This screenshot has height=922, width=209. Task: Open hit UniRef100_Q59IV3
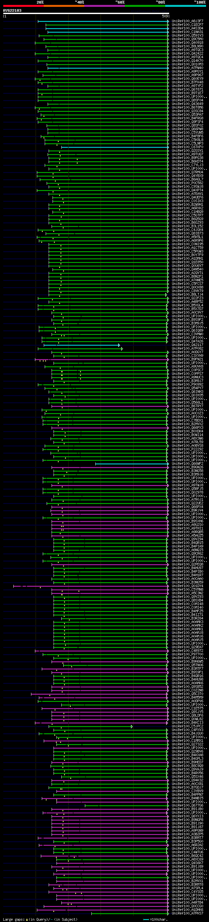pos(187,35)
